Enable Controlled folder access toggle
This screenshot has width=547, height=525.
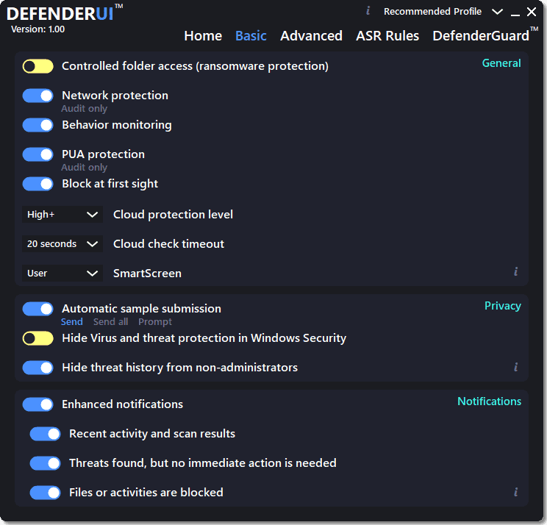pos(37,66)
